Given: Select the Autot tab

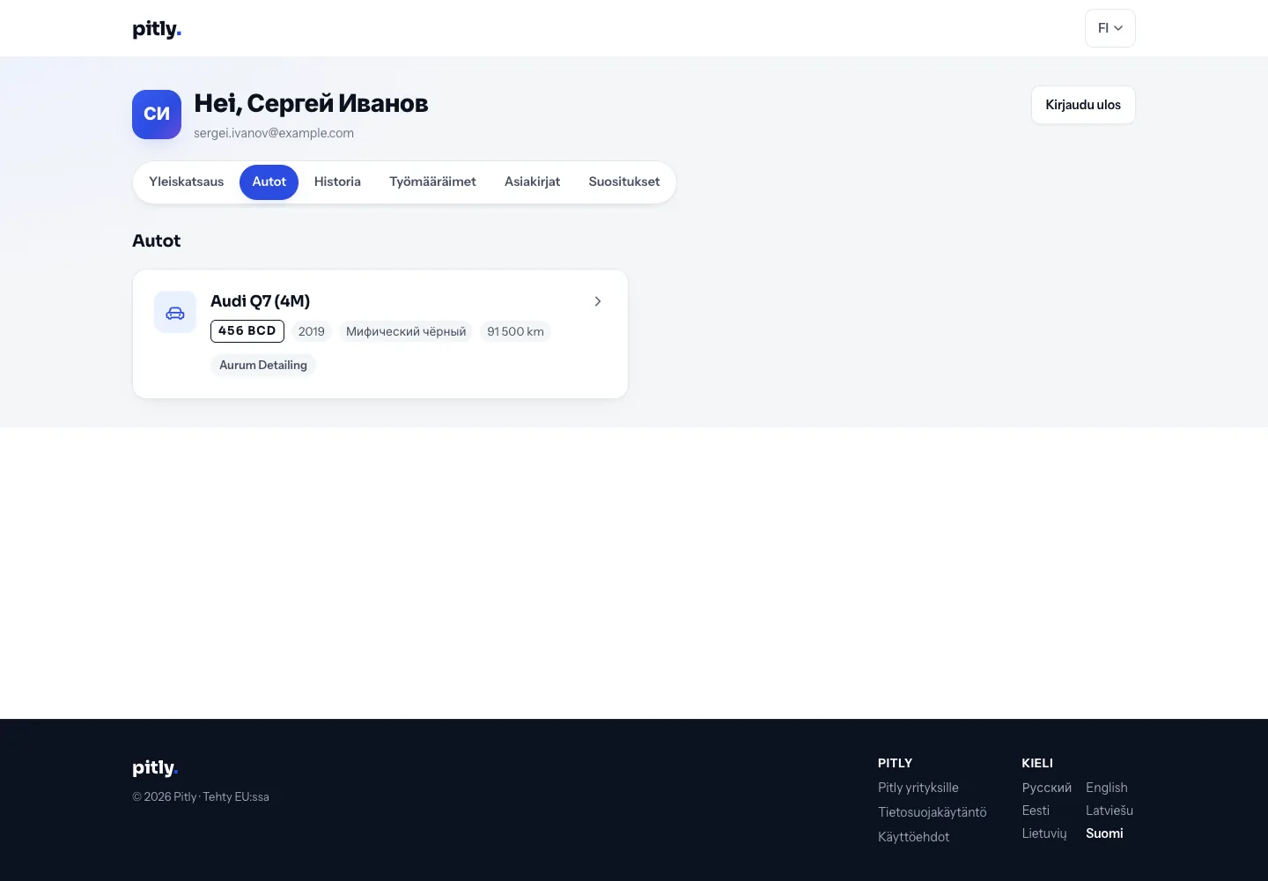Looking at the screenshot, I should [x=269, y=182].
